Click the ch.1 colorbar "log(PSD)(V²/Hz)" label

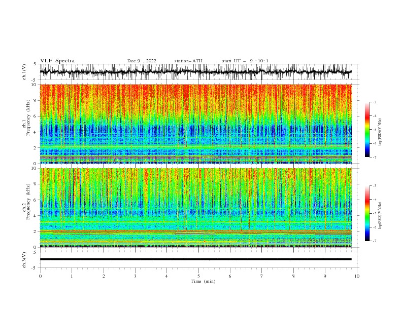380,132
